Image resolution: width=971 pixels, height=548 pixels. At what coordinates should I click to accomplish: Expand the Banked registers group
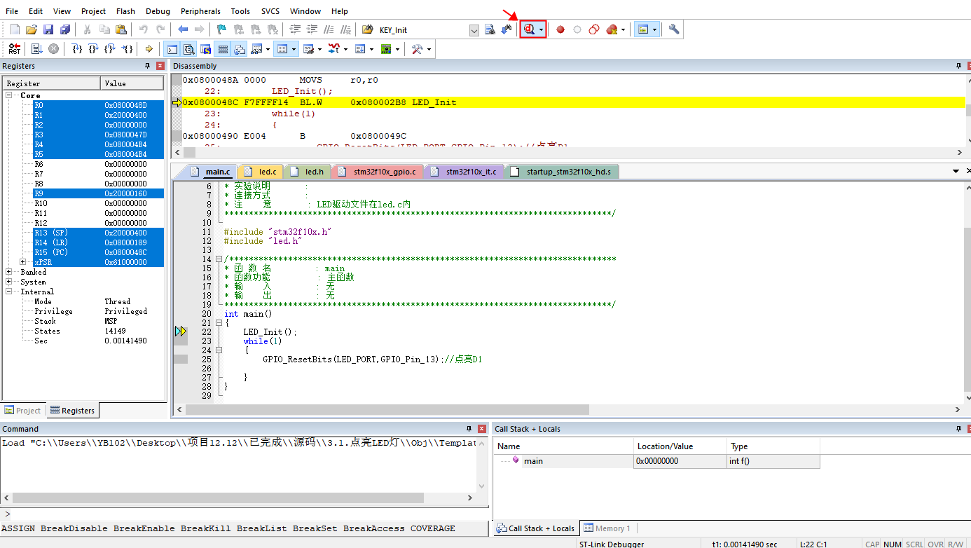(x=8, y=272)
